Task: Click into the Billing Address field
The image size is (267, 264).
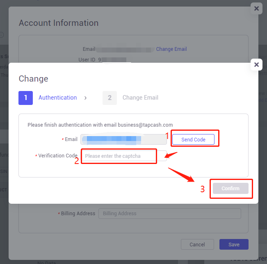Action: (170, 214)
